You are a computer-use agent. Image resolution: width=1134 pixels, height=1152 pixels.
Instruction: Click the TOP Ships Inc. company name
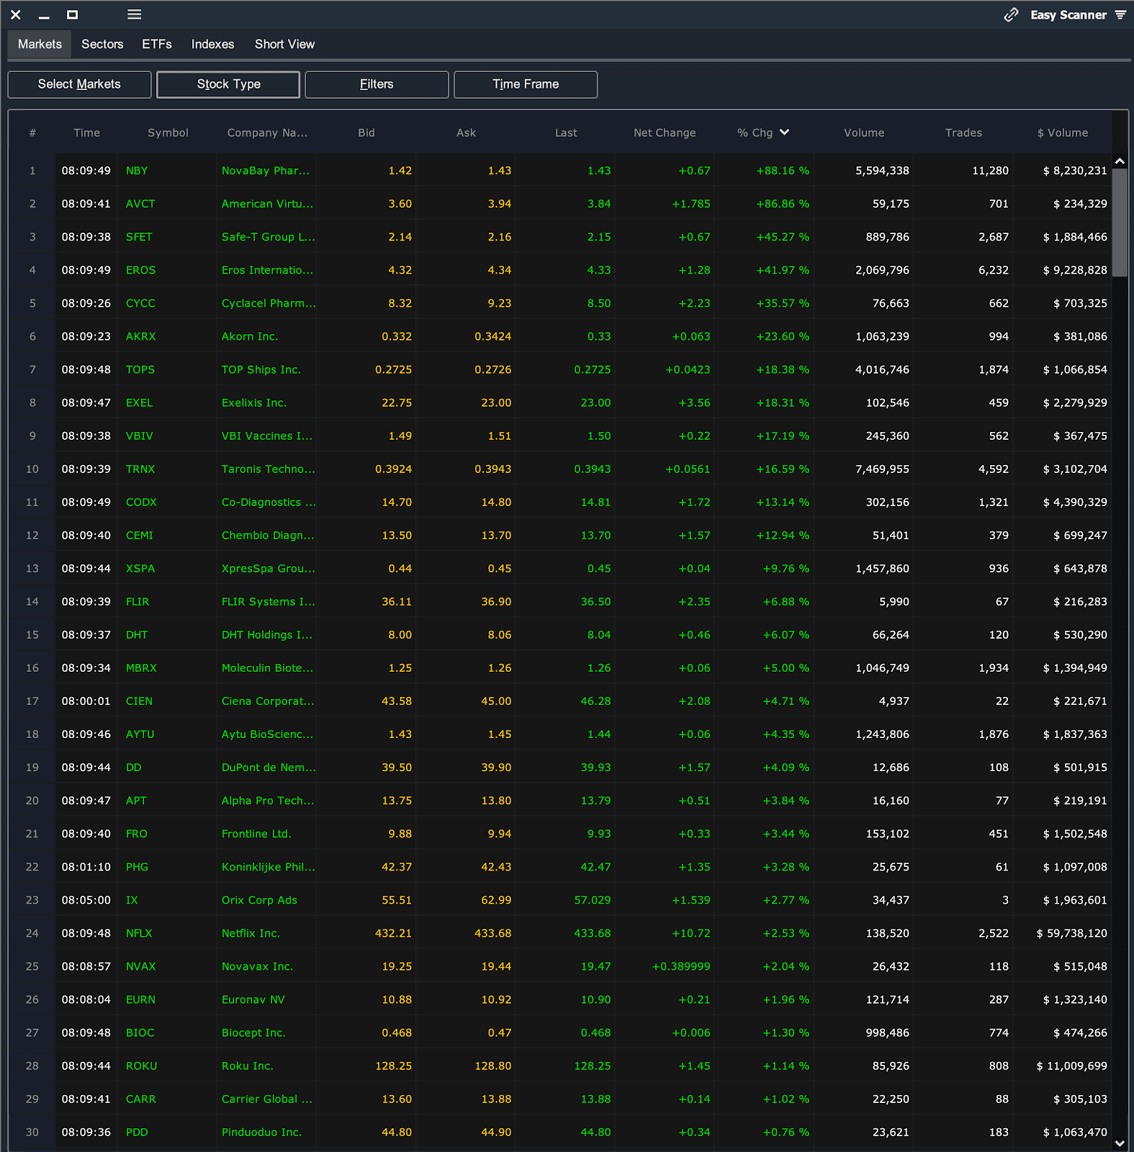tap(261, 369)
